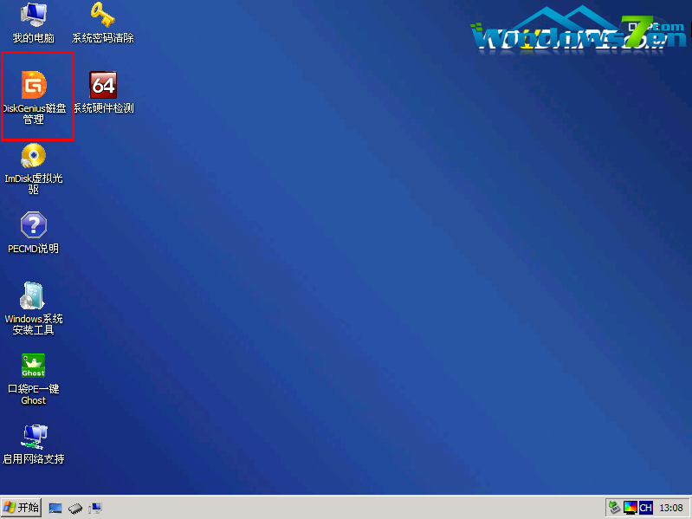Open the colorful display settings tray icon
Image resolution: width=692 pixels, height=519 pixels.
(x=630, y=508)
